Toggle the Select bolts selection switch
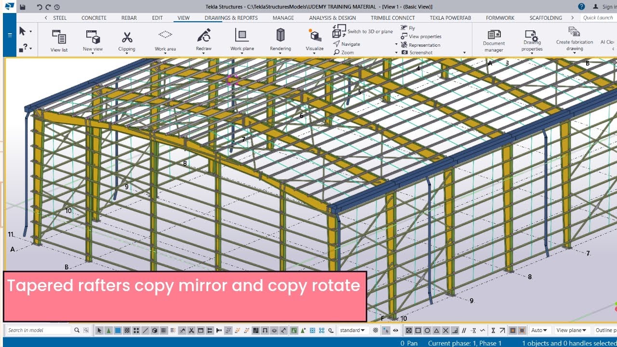This screenshot has height=347, width=617. pyautogui.click(x=210, y=330)
